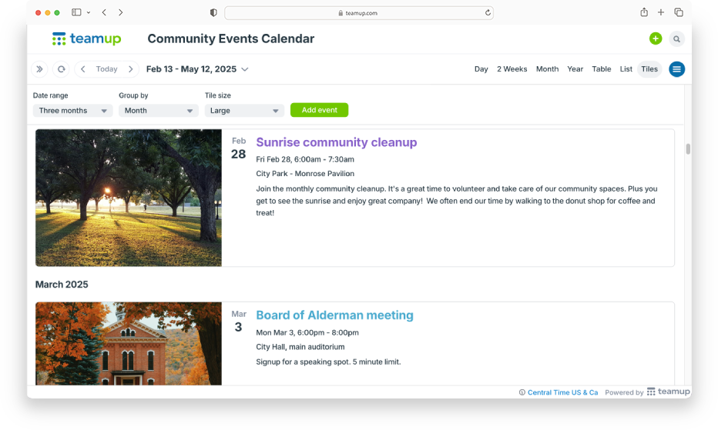Click the Sunrise cleanup park thumbnail image
Image resolution: width=718 pixels, height=430 pixels.
coord(129,198)
